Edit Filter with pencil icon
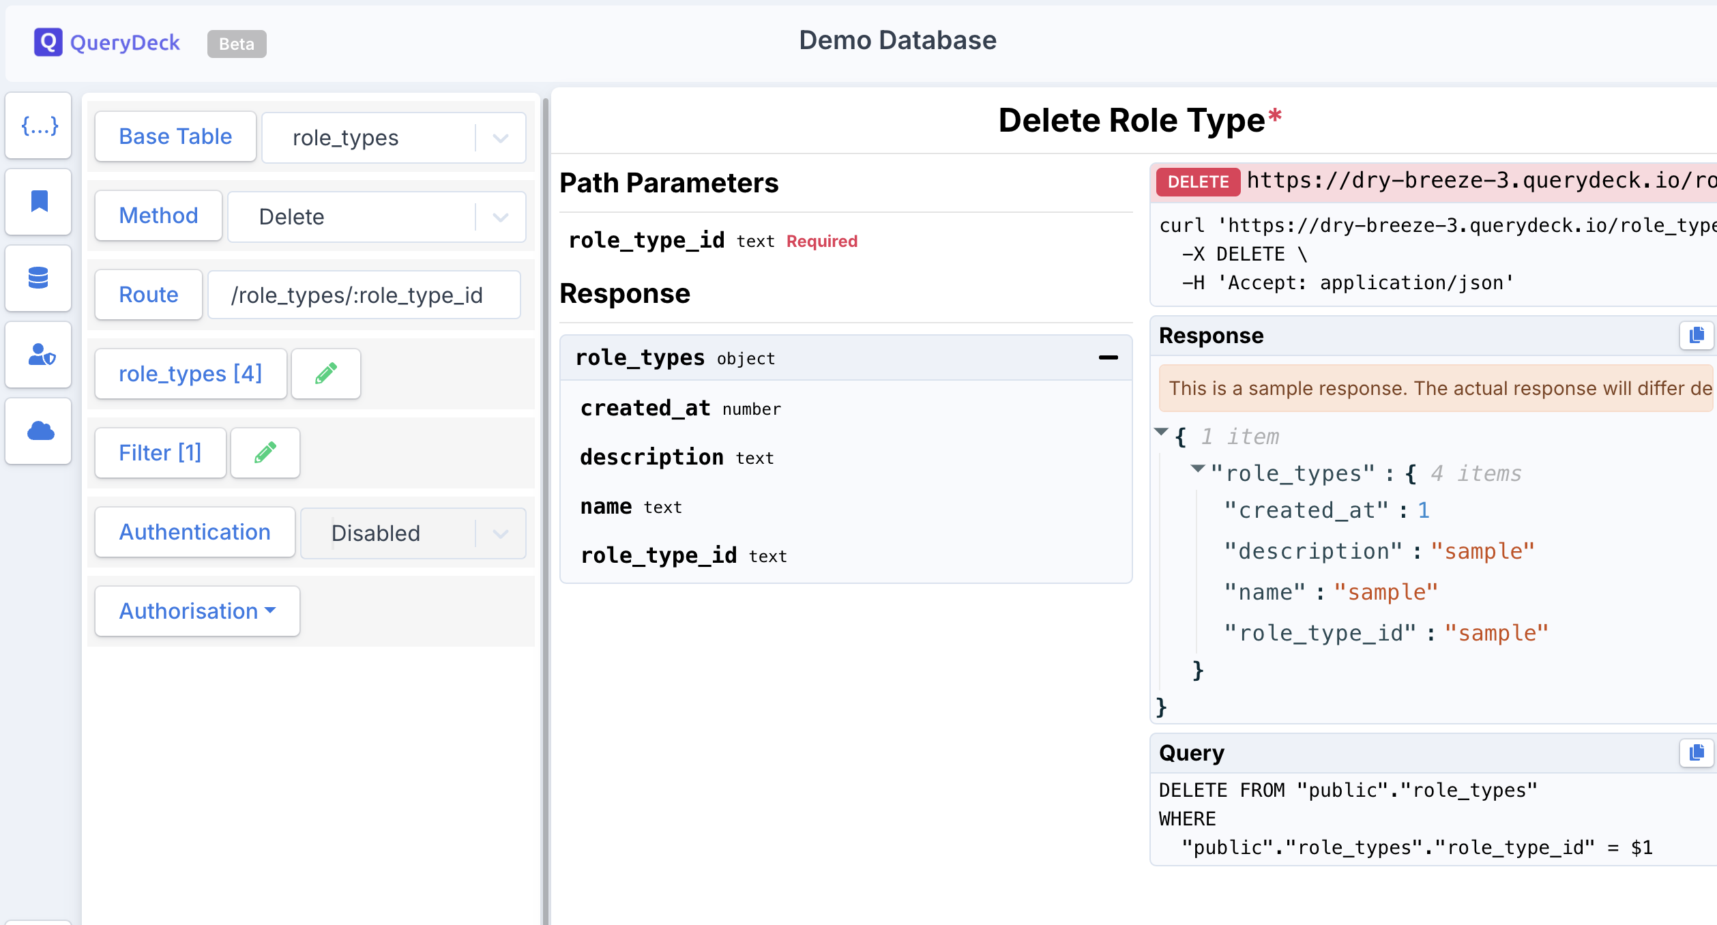The height and width of the screenshot is (925, 1717). click(x=265, y=453)
